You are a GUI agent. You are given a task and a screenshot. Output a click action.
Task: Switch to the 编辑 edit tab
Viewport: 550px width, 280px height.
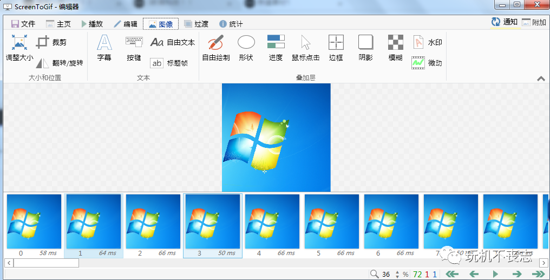click(126, 24)
